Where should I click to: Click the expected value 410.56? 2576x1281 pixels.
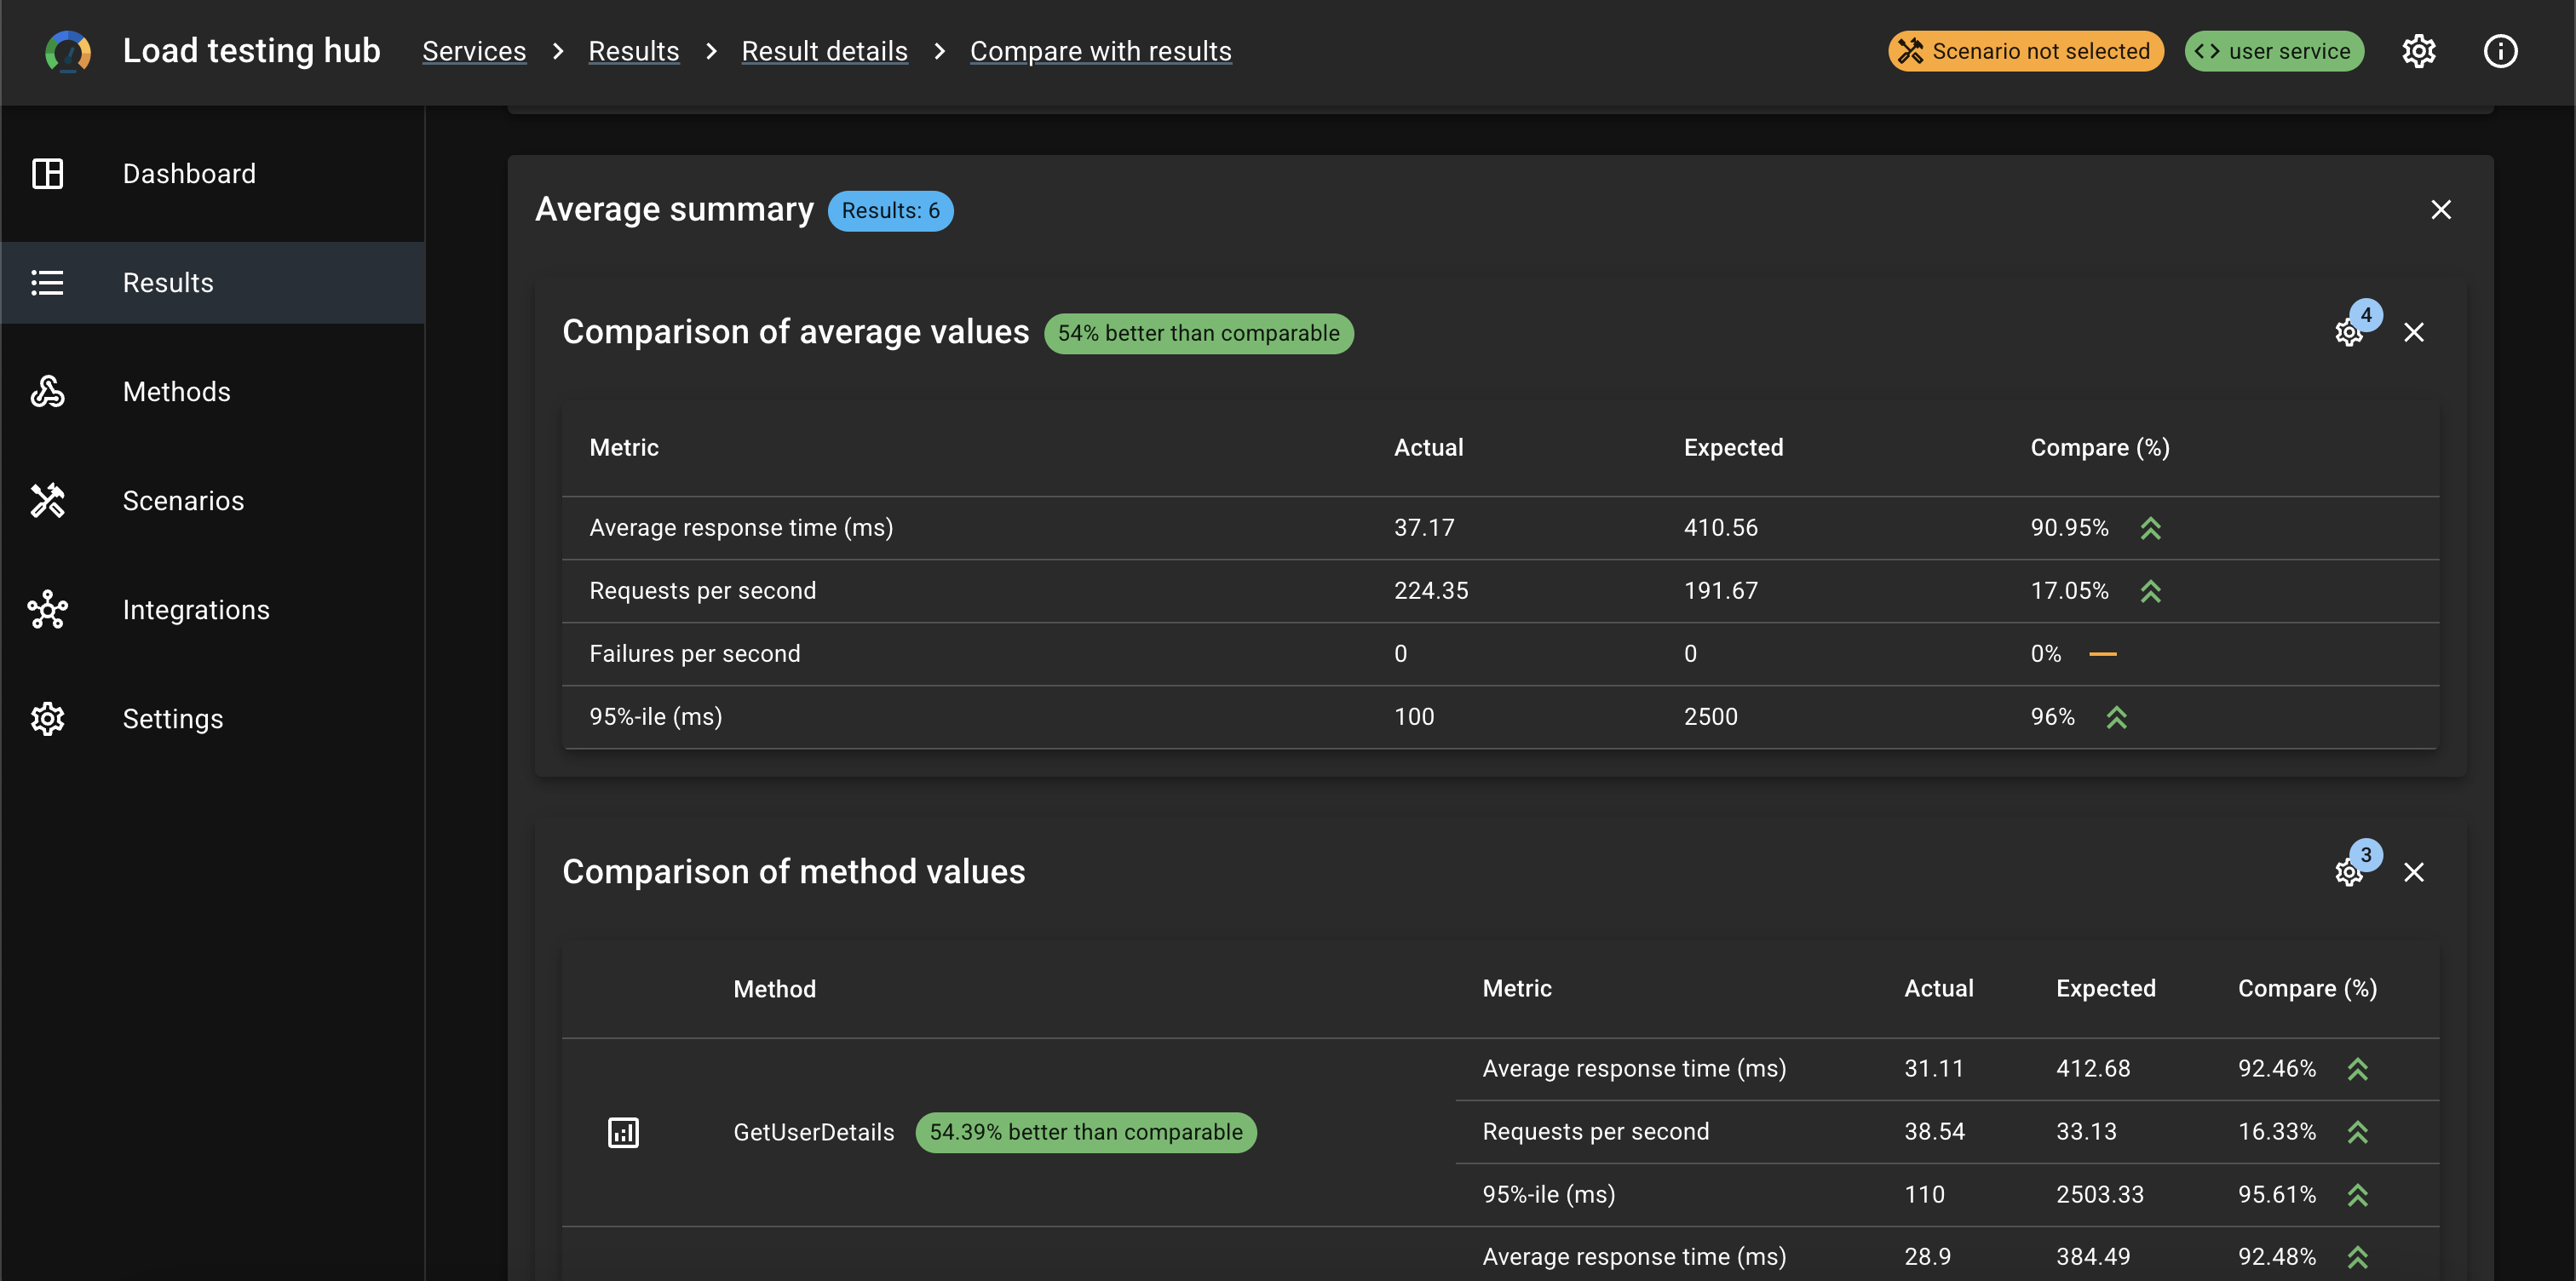point(1720,528)
